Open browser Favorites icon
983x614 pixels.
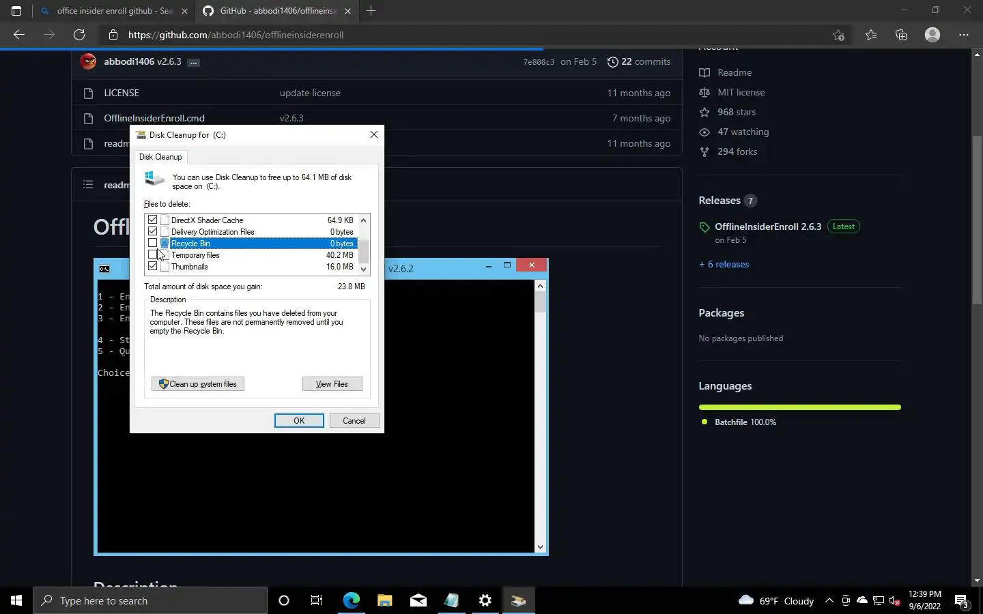click(x=871, y=35)
